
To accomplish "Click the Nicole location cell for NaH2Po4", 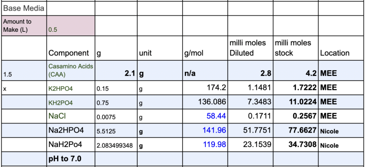I will [341, 144].
